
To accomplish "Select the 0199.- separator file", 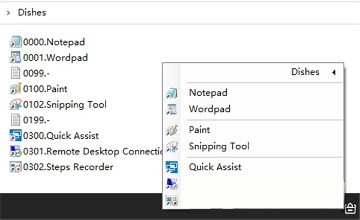I will pos(30,120).
